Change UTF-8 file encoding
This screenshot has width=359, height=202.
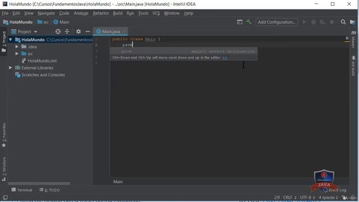[x=307, y=198]
